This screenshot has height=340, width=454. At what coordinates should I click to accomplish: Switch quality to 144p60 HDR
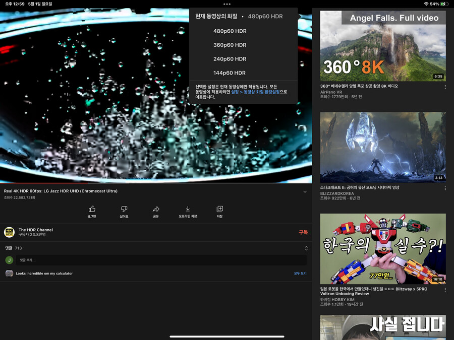230,73
